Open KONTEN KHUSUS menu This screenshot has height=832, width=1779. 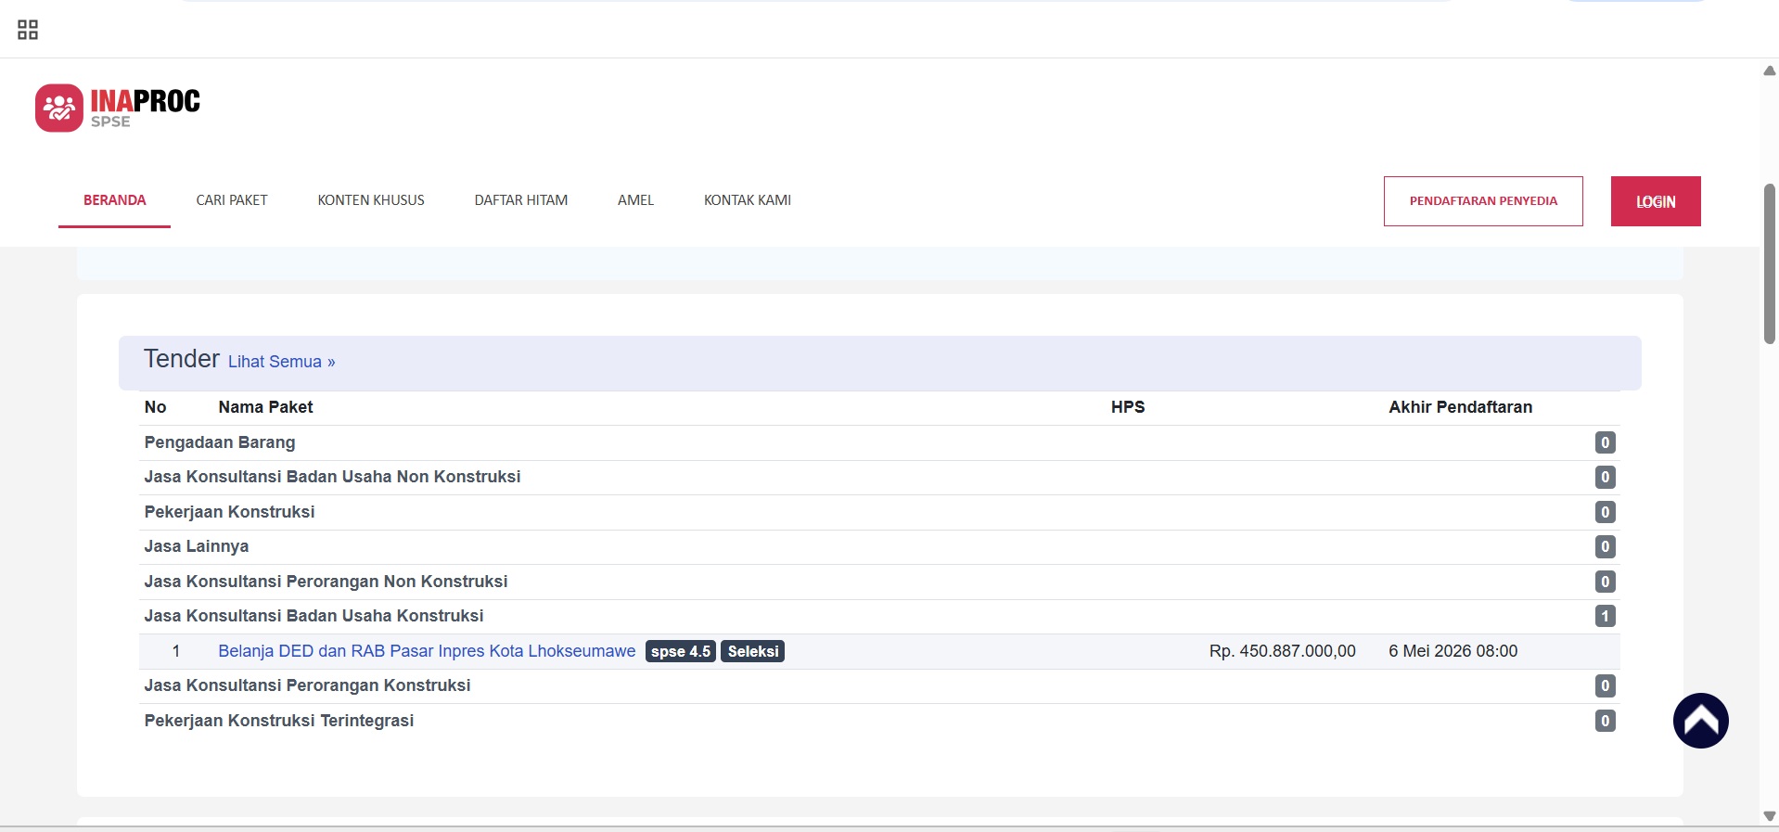coord(371,200)
